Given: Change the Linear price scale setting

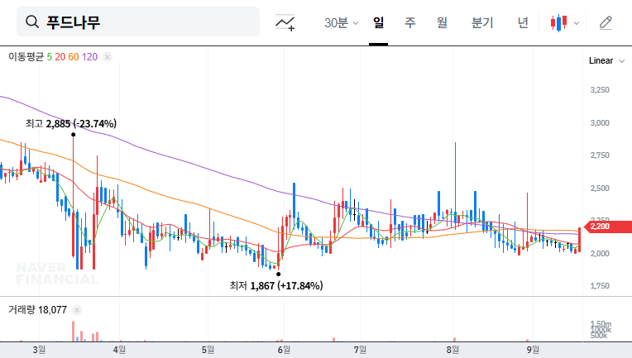Looking at the screenshot, I should pyautogui.click(x=601, y=61).
